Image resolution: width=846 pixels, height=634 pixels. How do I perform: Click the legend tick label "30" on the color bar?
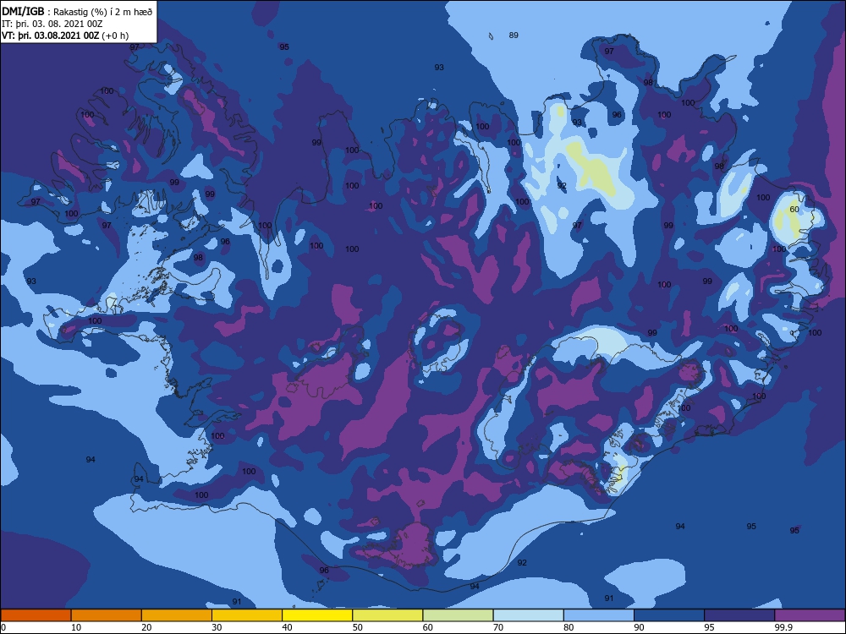coord(217,627)
